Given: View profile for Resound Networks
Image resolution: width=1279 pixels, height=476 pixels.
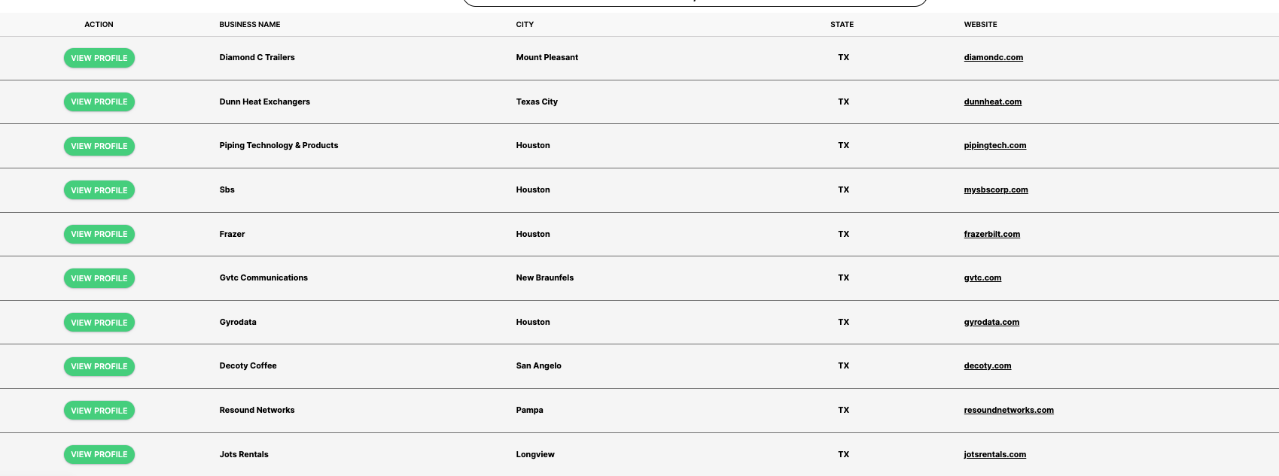Looking at the screenshot, I should coord(99,411).
